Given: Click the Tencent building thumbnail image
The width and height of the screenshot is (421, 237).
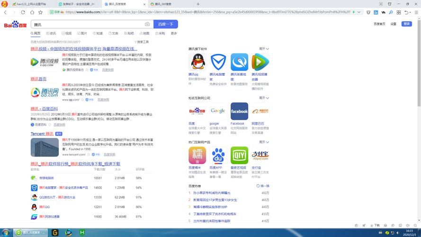Looking at the screenshot, I should (45, 147).
